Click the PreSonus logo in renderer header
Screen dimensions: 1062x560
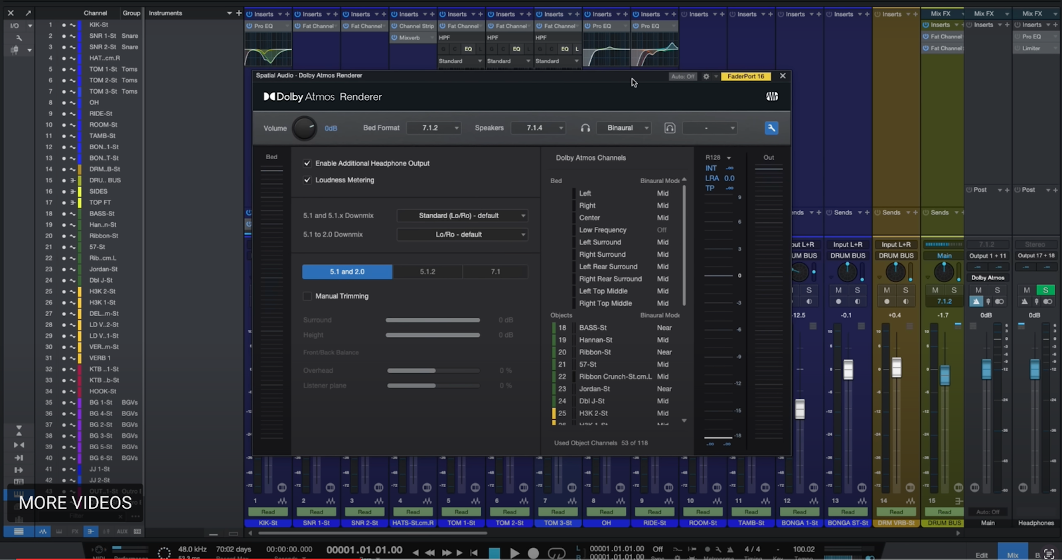(772, 97)
